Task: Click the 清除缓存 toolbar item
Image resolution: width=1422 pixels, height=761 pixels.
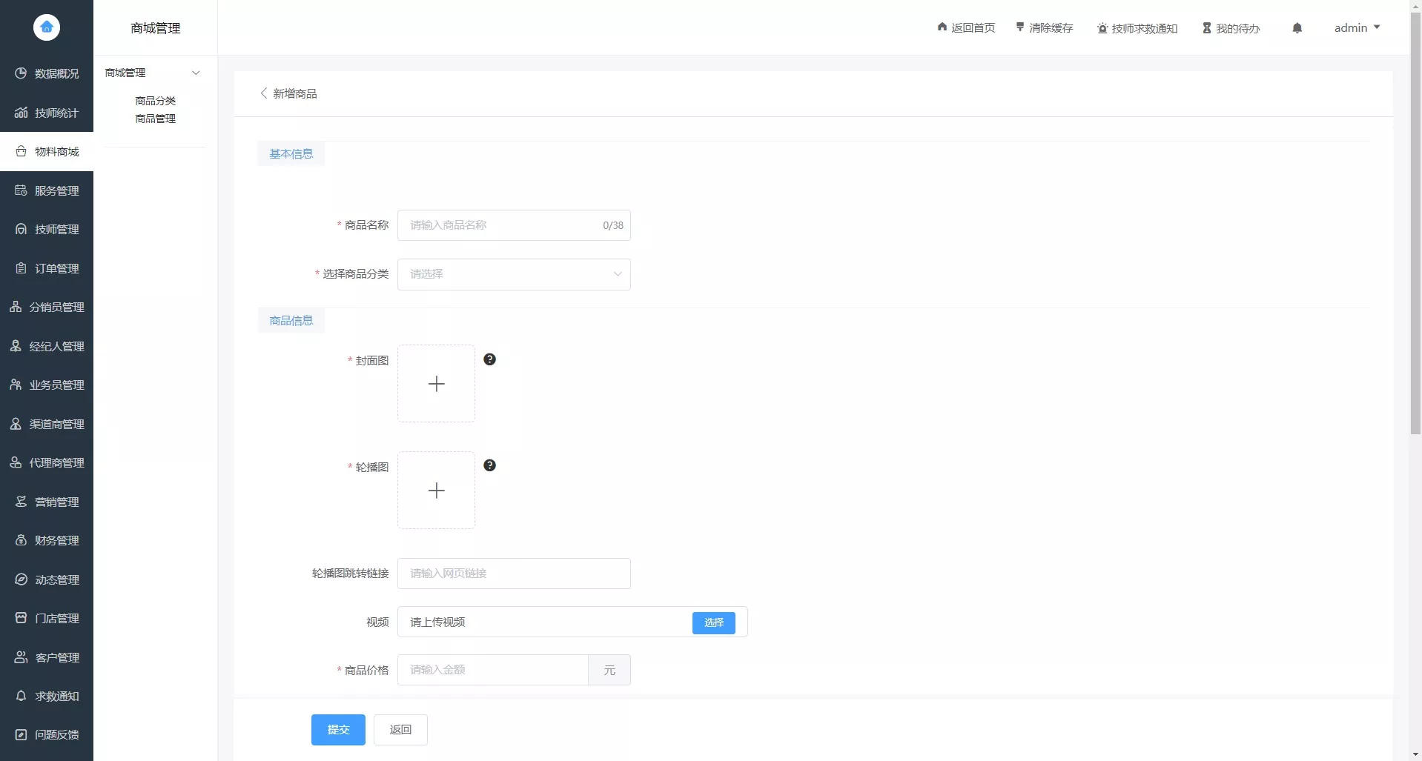Action: click(1044, 28)
